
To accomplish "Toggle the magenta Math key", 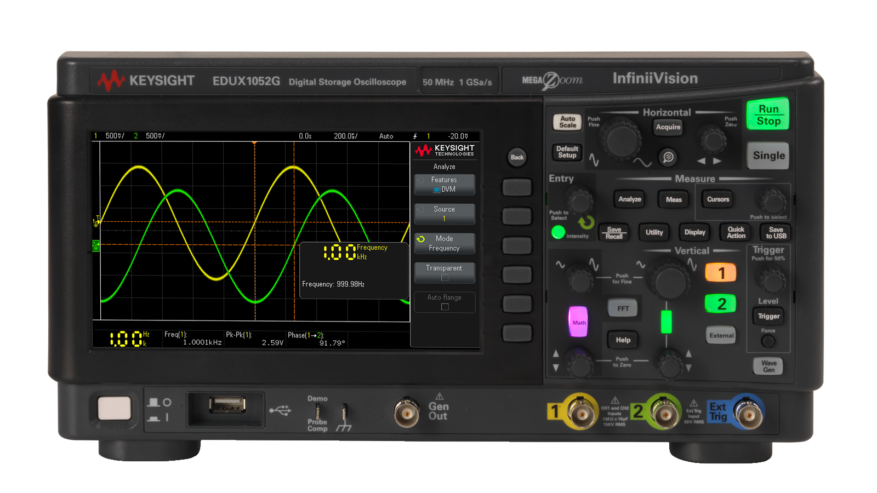I will pyautogui.click(x=579, y=322).
